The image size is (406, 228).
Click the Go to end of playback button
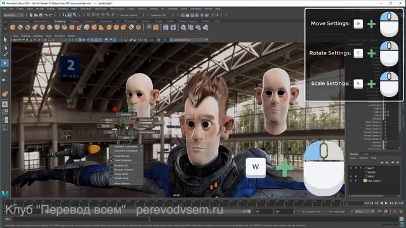click(x=401, y=203)
